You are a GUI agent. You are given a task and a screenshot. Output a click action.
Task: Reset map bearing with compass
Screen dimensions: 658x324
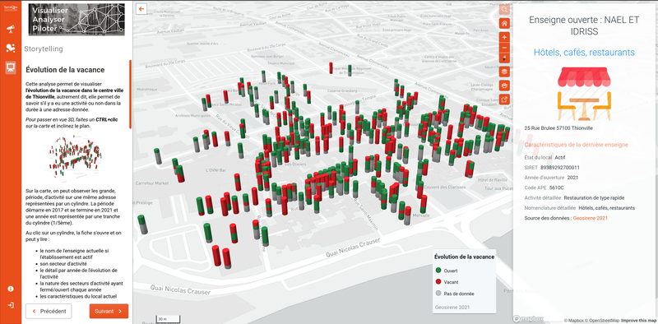pos(504,58)
